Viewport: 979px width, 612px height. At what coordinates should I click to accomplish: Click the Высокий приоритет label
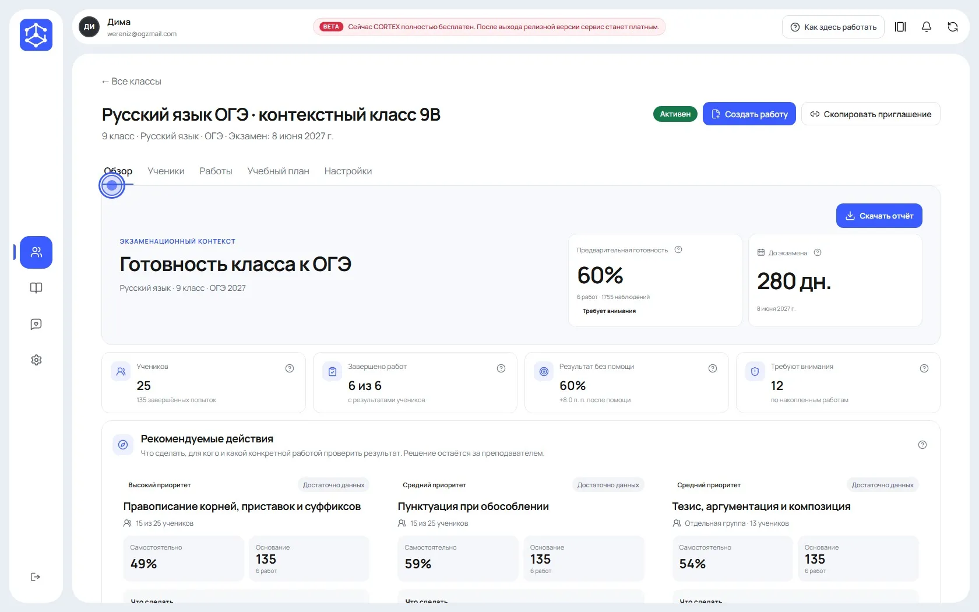(160, 485)
